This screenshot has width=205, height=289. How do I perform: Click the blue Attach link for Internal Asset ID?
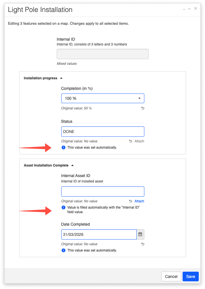pos(139,201)
